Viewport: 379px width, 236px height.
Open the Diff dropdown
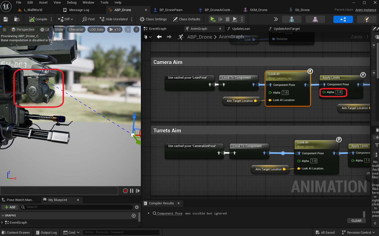click(66, 19)
